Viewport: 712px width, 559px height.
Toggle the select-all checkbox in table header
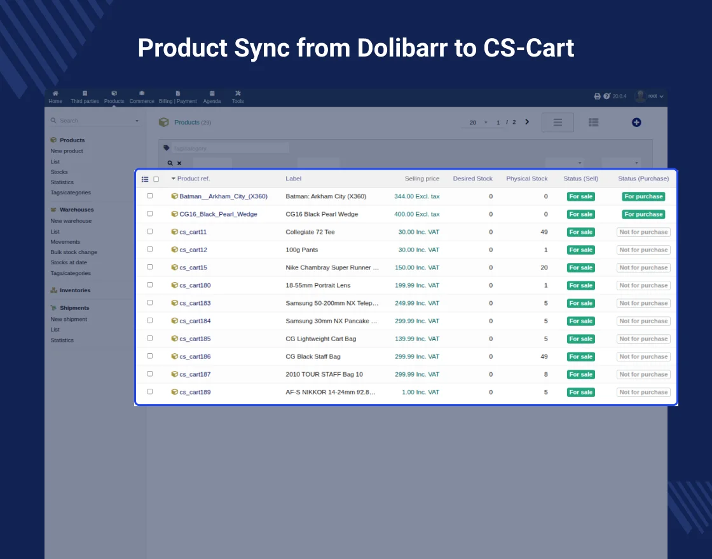coord(156,179)
